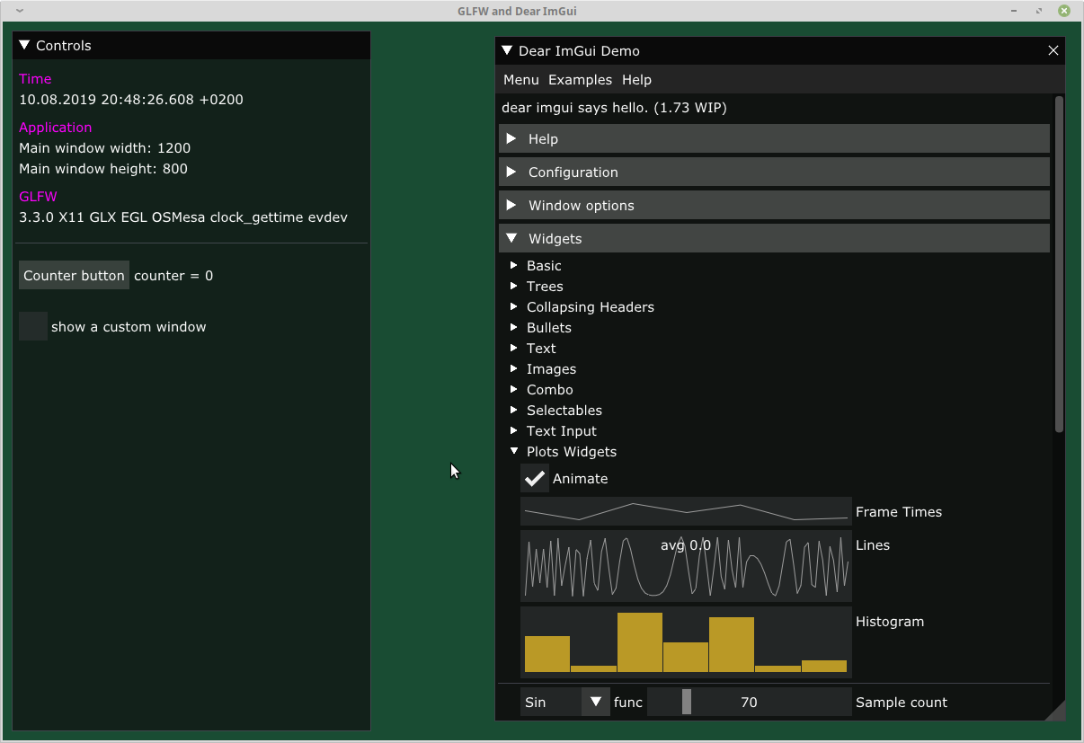Click the Demo window vertical scrollbar

click(x=1059, y=264)
